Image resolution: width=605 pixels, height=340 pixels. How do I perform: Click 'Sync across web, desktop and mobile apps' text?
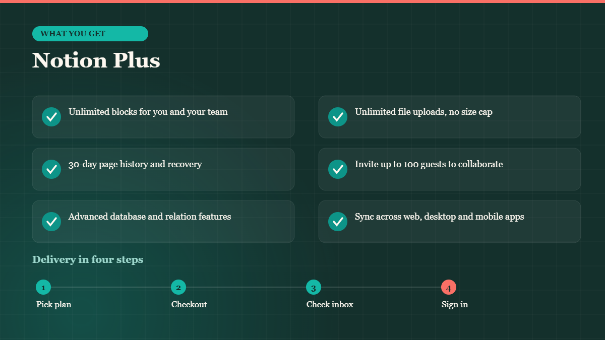pos(440,217)
